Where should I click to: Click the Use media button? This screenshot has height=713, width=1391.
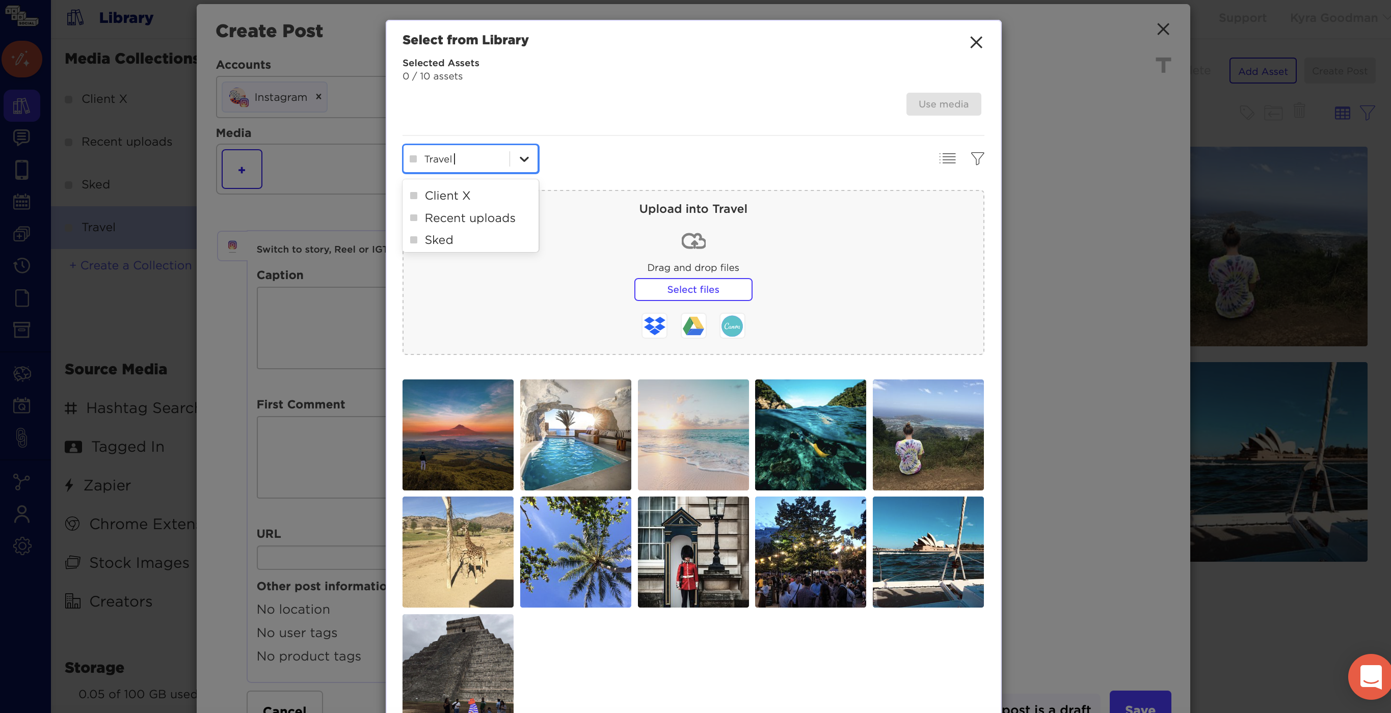click(943, 104)
